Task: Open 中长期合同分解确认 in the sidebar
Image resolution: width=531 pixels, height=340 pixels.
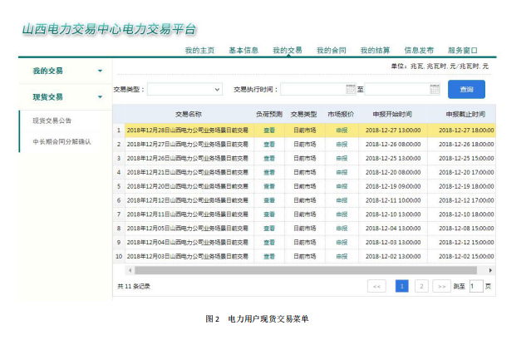Action: [61, 141]
